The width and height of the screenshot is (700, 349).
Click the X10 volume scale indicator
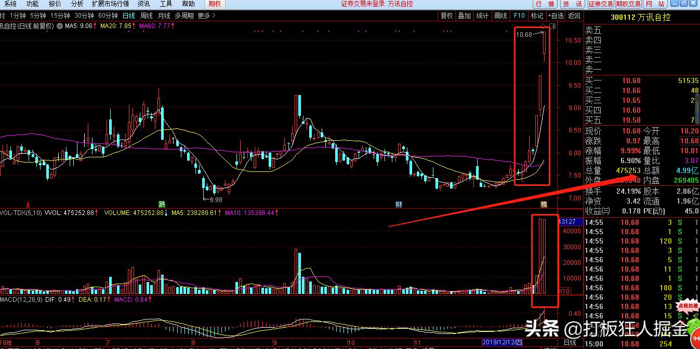click(563, 291)
